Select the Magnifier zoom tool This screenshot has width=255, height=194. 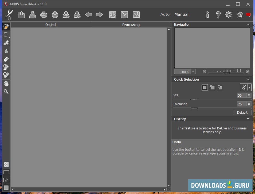[6, 92]
